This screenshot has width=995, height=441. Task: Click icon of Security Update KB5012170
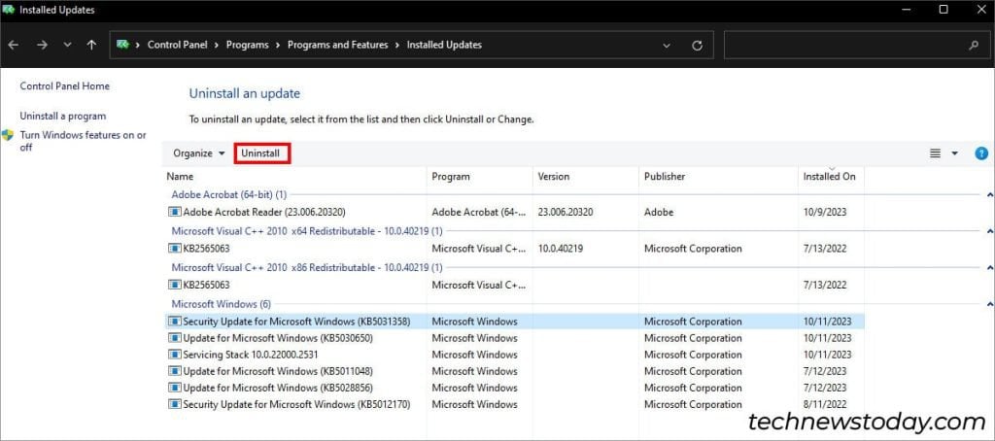point(175,404)
